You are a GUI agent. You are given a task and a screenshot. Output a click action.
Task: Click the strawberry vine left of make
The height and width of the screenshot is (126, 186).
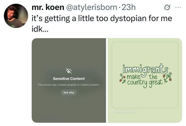tap(122, 78)
